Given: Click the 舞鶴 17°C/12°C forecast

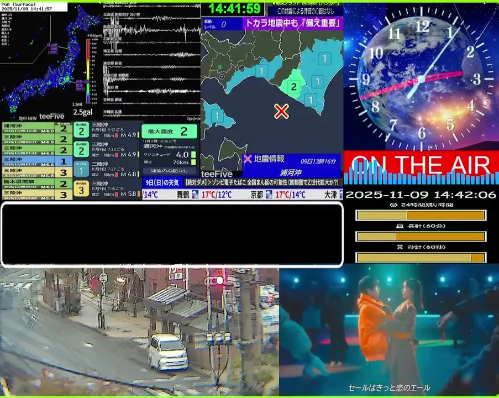Looking at the screenshot, I should [204, 194].
